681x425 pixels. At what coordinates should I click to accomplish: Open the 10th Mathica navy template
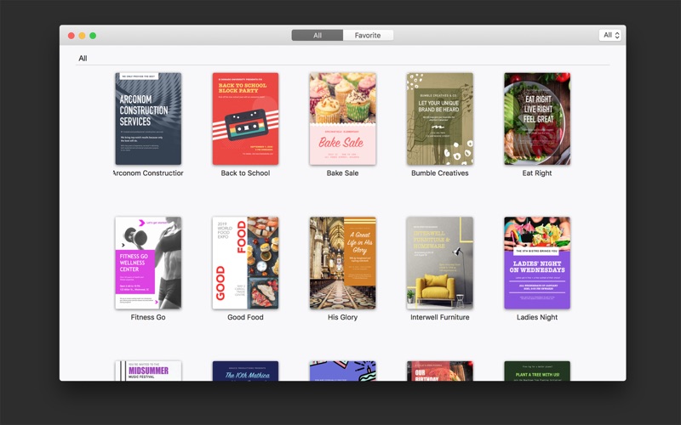pyautogui.click(x=245, y=371)
